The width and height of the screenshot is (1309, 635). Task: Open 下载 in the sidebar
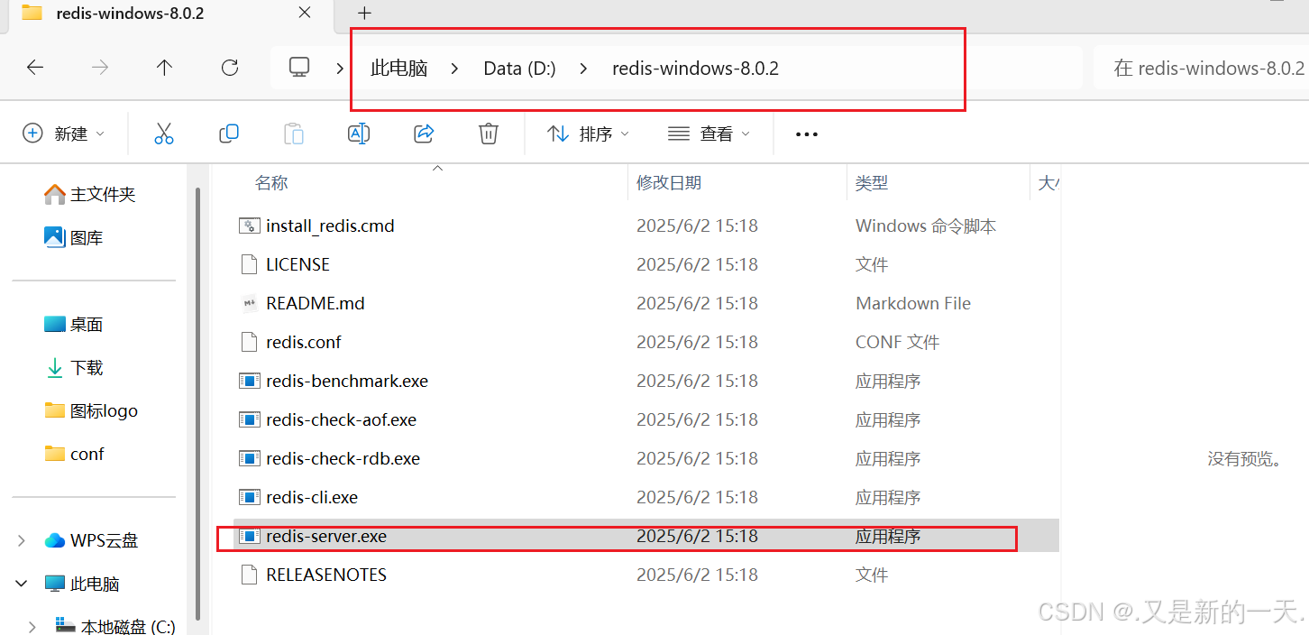point(74,367)
